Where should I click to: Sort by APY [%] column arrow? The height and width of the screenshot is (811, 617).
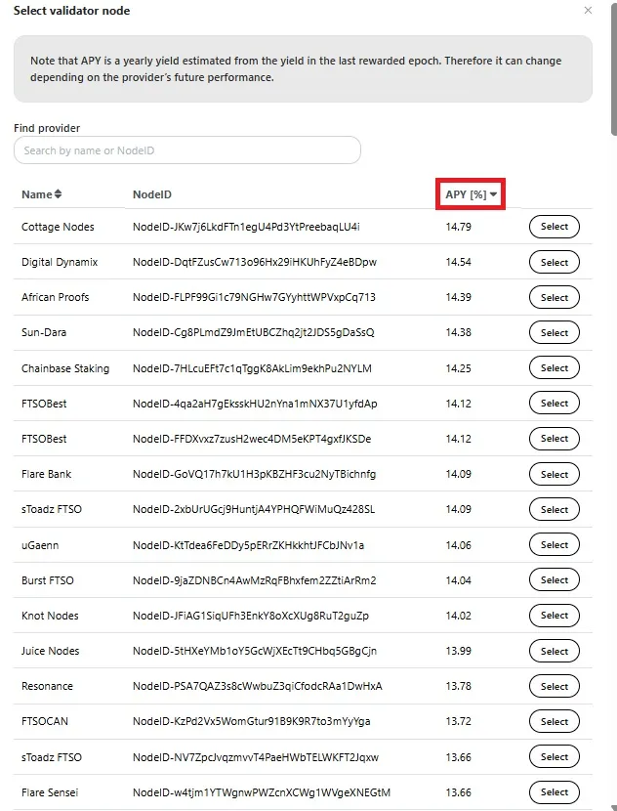click(493, 194)
